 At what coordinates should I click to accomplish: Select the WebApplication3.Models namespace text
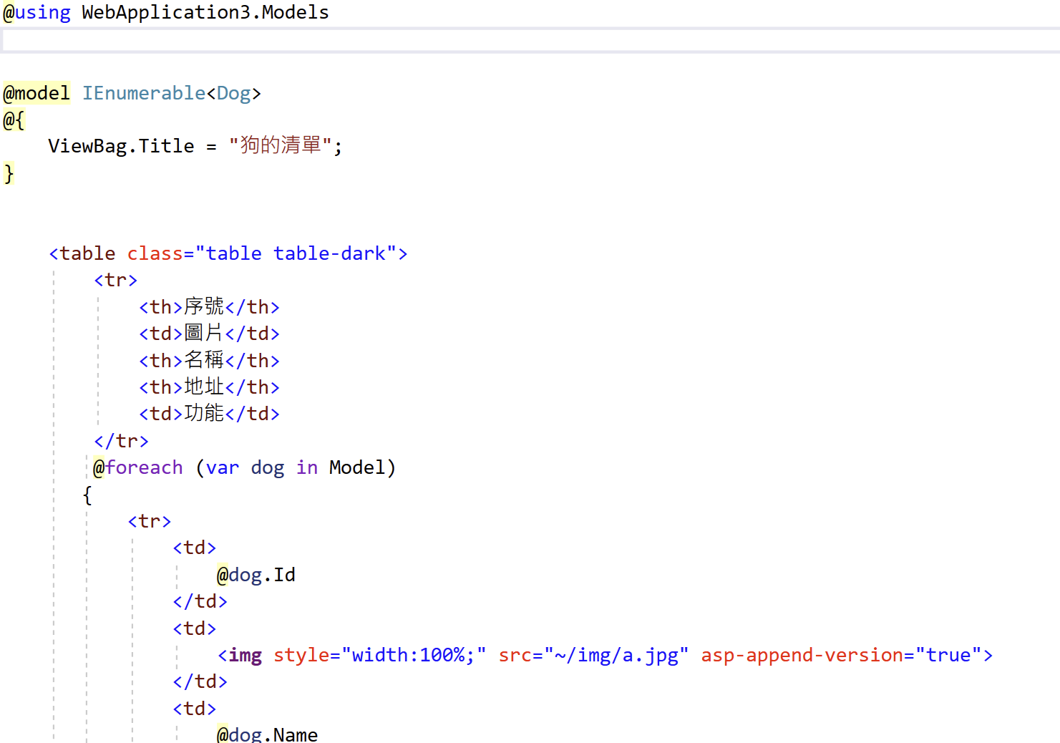[x=205, y=11]
